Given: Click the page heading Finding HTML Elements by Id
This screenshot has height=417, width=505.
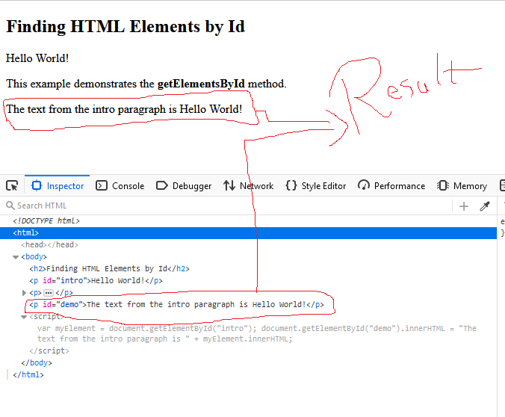Looking at the screenshot, I should click(126, 26).
